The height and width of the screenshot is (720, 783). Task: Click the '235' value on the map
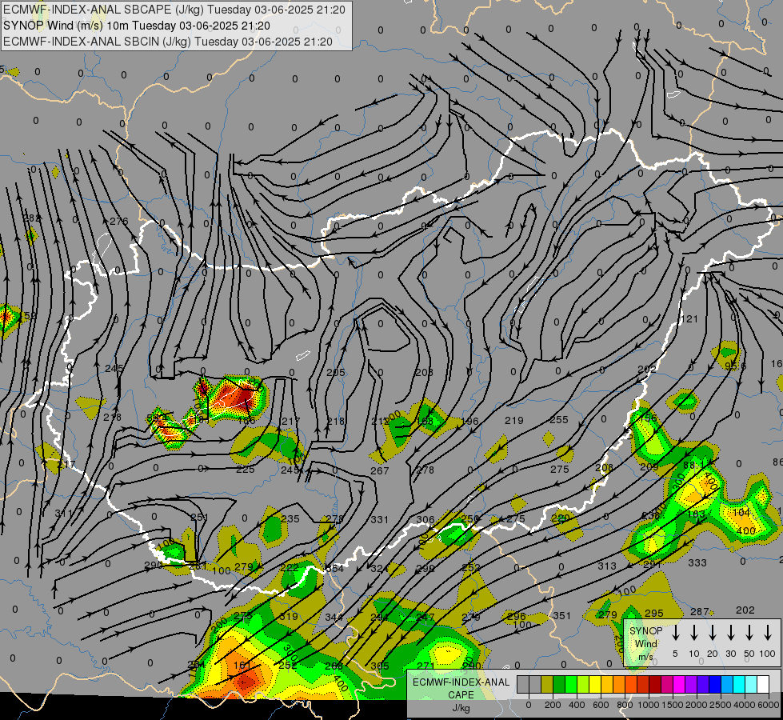coord(290,518)
